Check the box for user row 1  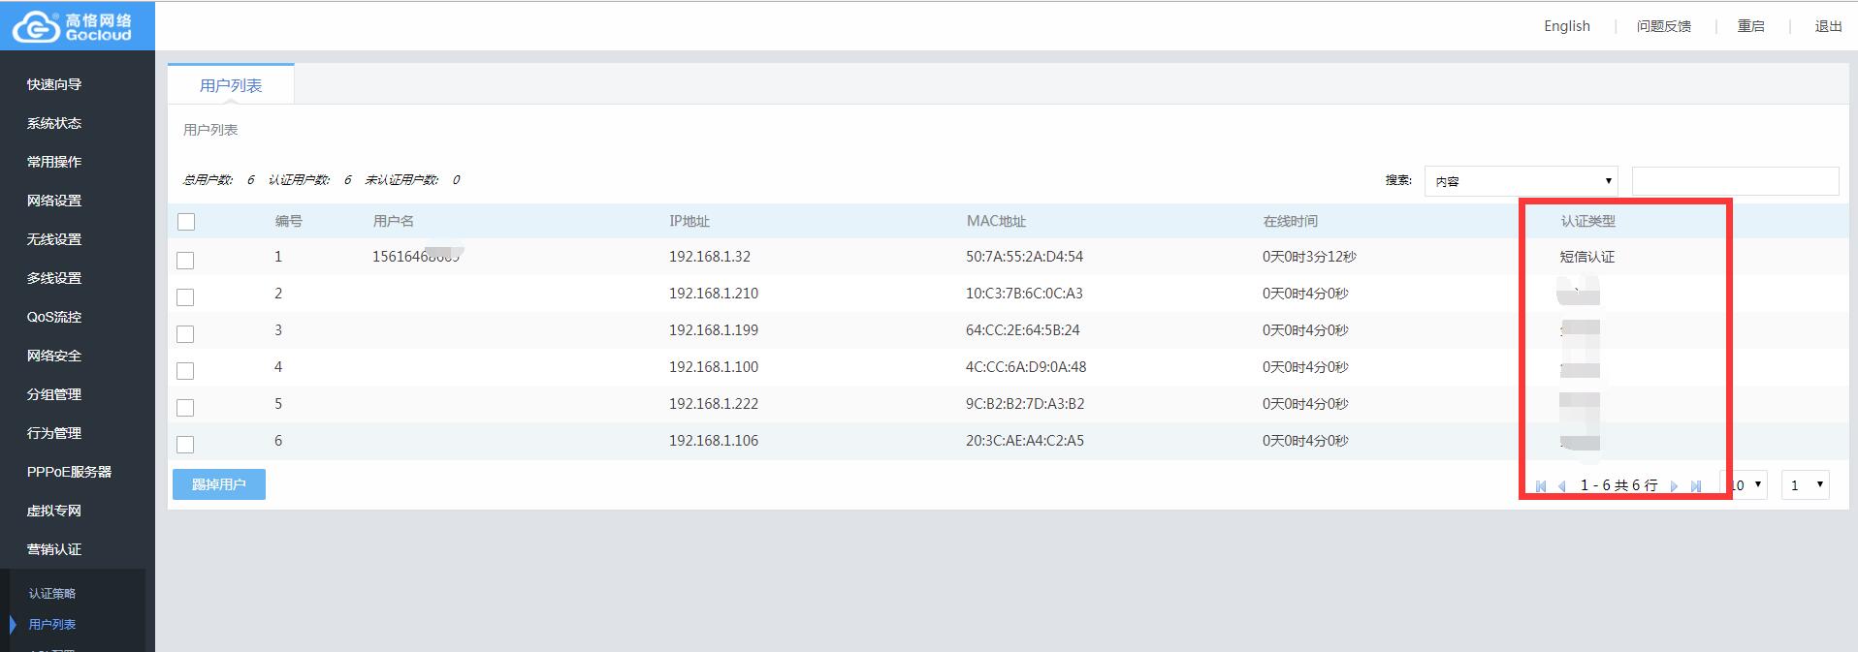point(185,261)
